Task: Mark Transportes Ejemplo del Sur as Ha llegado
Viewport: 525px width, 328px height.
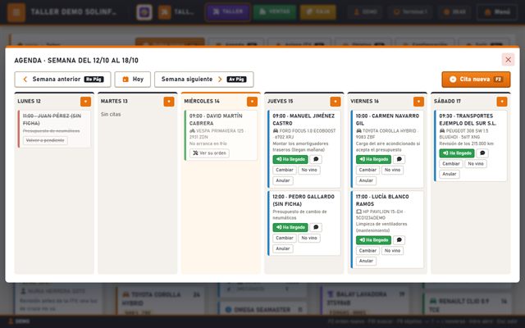Action: [x=457, y=153]
